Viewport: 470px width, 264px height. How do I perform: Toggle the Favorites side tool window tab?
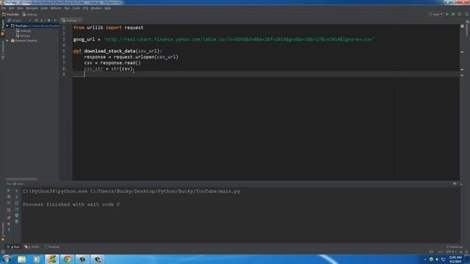click(x=3, y=231)
